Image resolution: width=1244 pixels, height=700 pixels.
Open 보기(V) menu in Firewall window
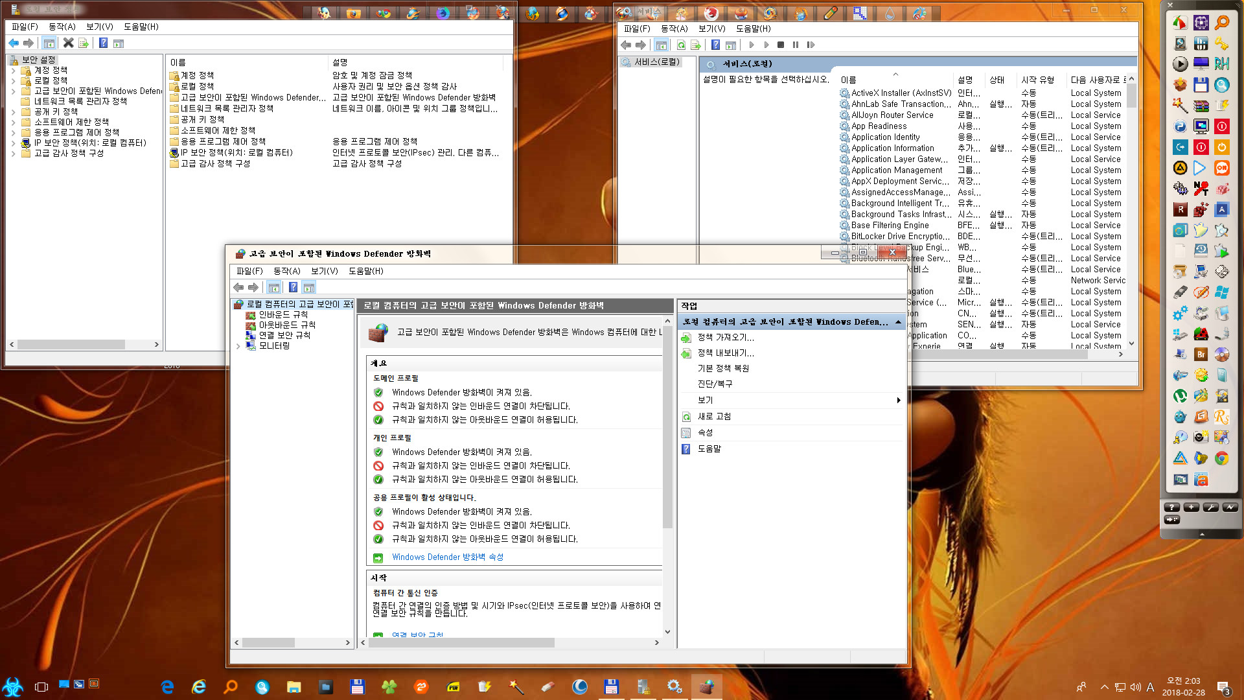[x=324, y=271]
